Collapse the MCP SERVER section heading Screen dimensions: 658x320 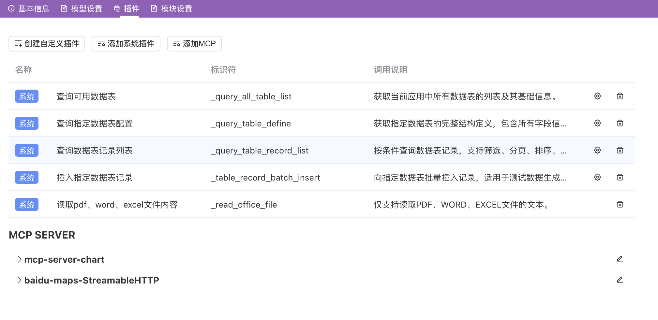pos(42,235)
